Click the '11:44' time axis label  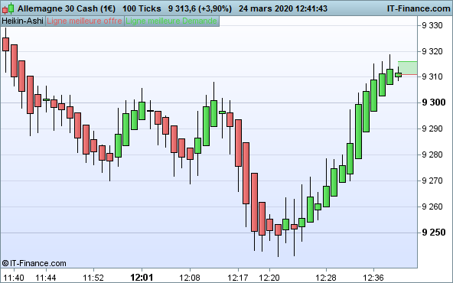pos(46,278)
